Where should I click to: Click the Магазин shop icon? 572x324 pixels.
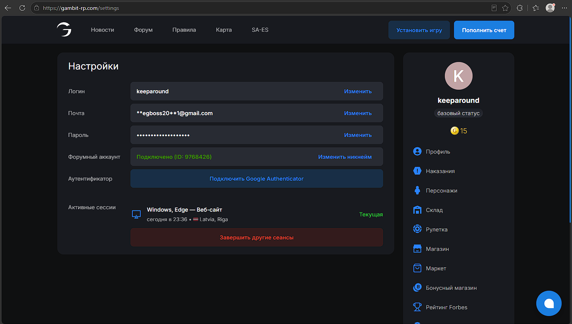tap(417, 249)
